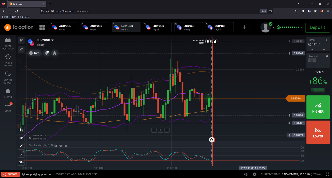Open Stochastic indicator settings gear

(56, 146)
